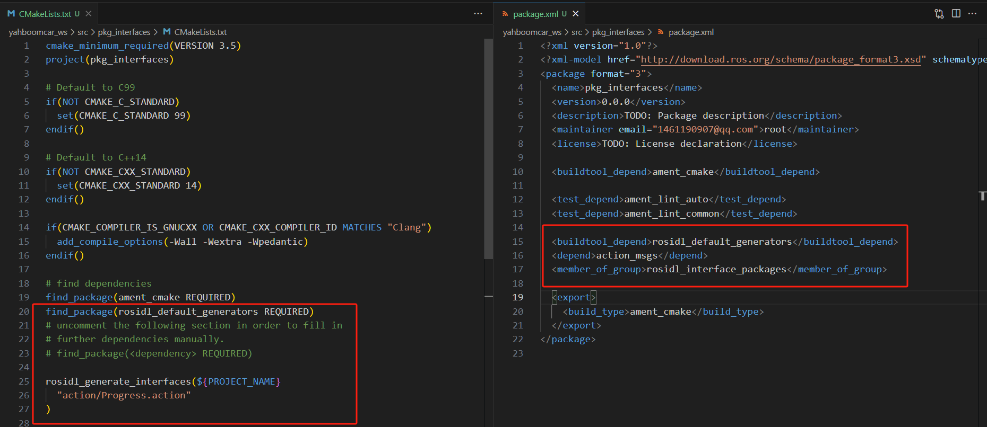The height and width of the screenshot is (427, 987).
Task: Open More Actions menu of right editor group
Action: (x=972, y=14)
